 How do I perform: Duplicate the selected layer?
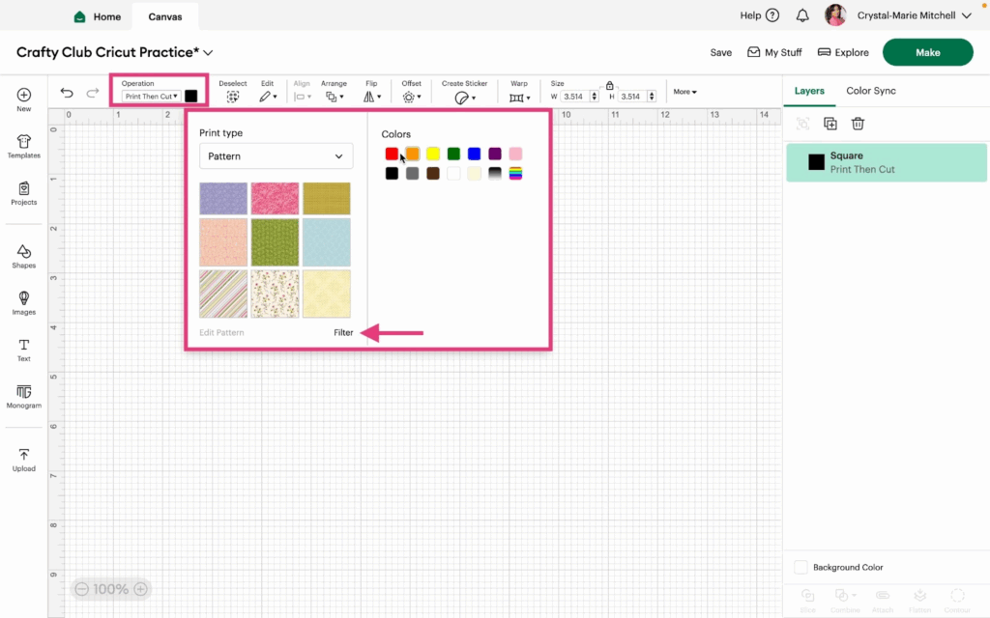tap(830, 124)
